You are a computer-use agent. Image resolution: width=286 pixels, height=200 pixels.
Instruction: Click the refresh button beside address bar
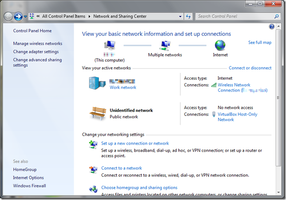188,16
